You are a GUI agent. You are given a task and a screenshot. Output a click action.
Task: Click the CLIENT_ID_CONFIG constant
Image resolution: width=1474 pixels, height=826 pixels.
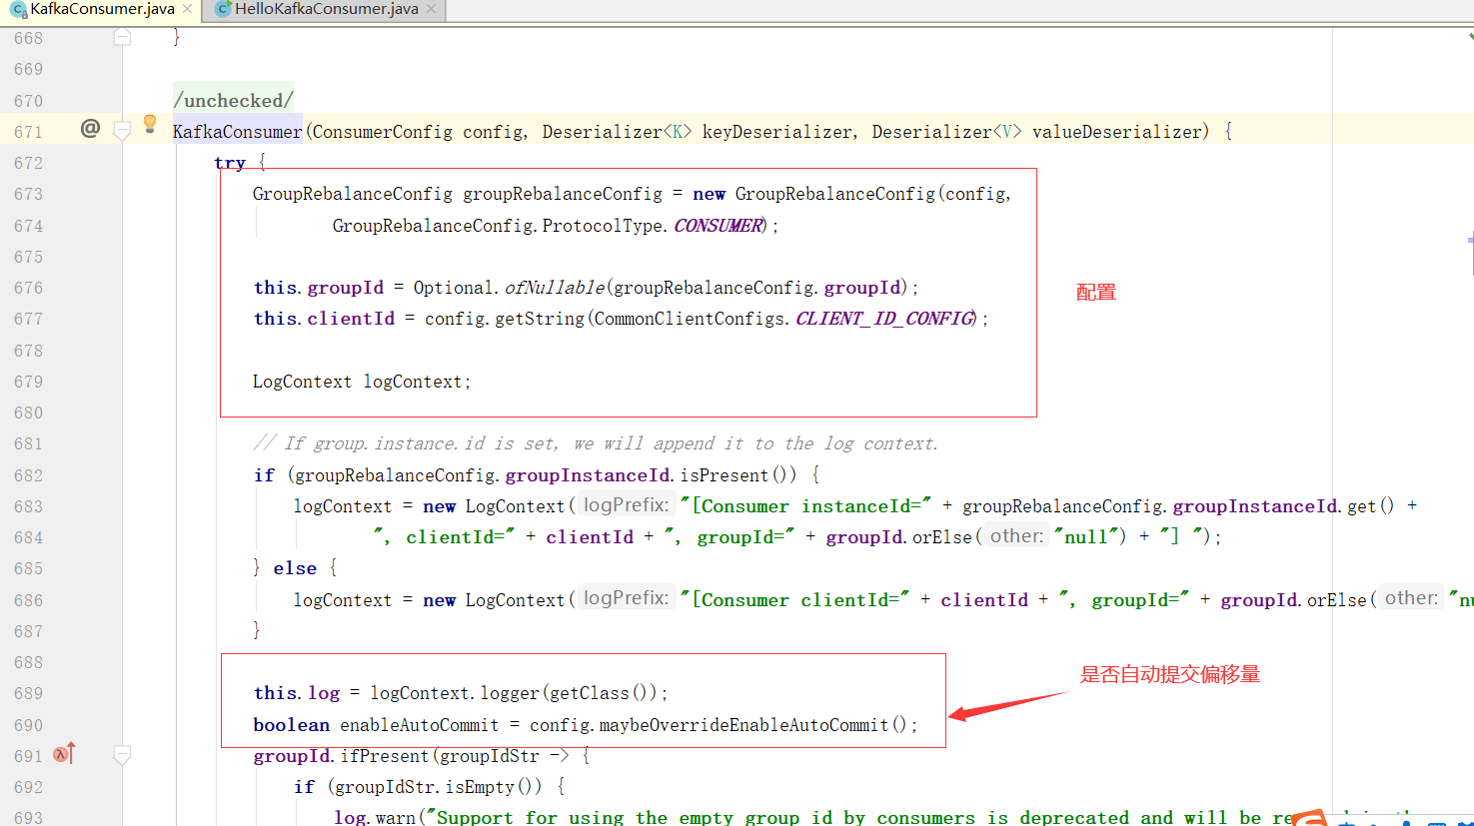tap(883, 319)
